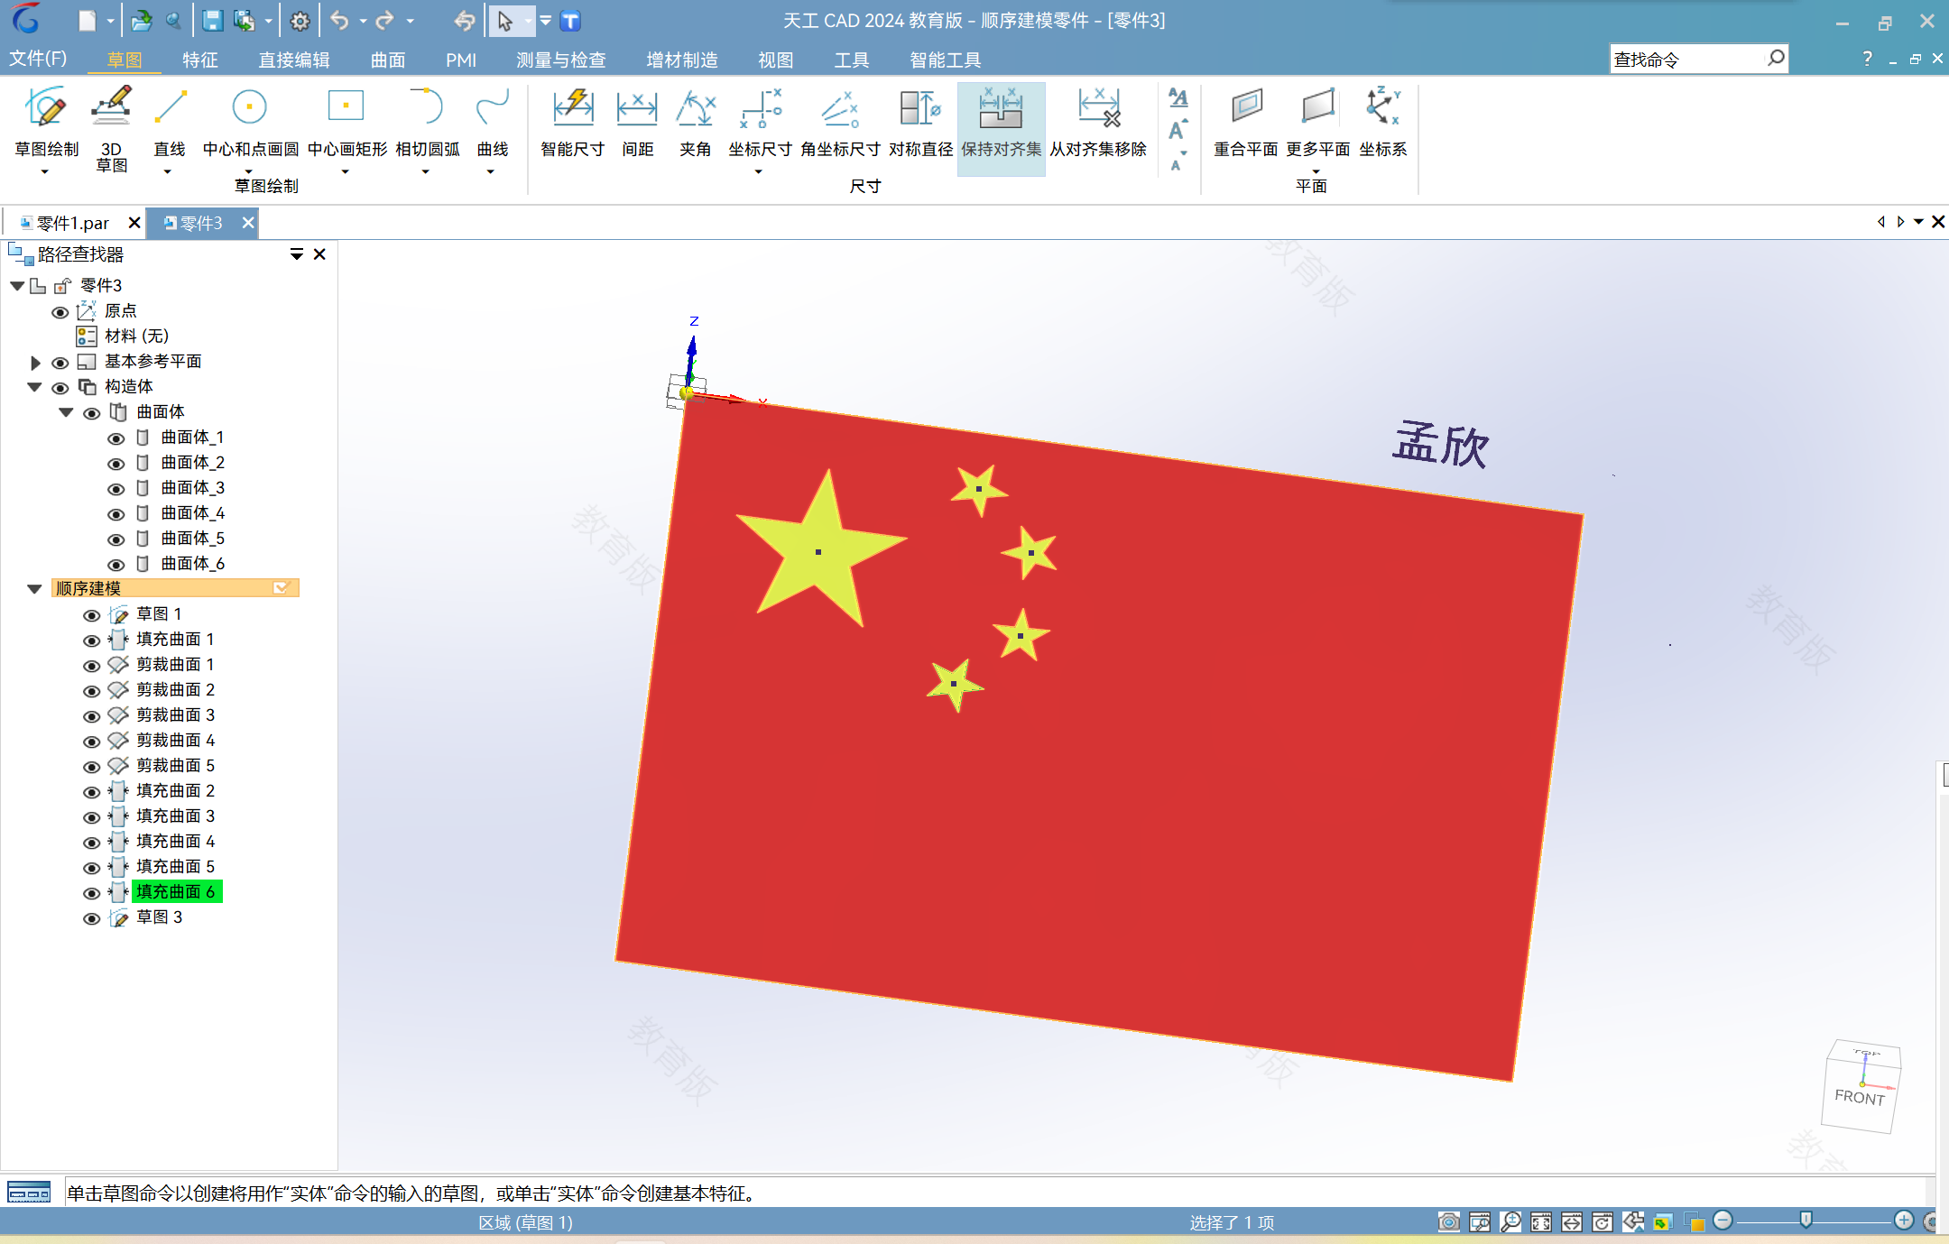The width and height of the screenshot is (1949, 1244).
Task: Toggle visibility of 填充曲面 1
Action: (91, 640)
